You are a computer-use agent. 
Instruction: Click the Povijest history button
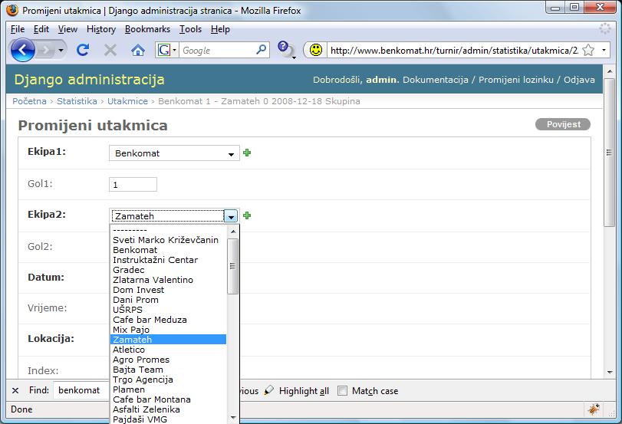coord(562,124)
